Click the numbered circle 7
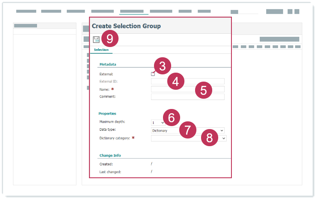This screenshot has height=200, width=317. pyautogui.click(x=187, y=129)
